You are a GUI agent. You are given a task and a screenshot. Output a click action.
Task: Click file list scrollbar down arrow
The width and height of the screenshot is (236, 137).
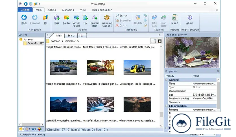tap(161, 126)
